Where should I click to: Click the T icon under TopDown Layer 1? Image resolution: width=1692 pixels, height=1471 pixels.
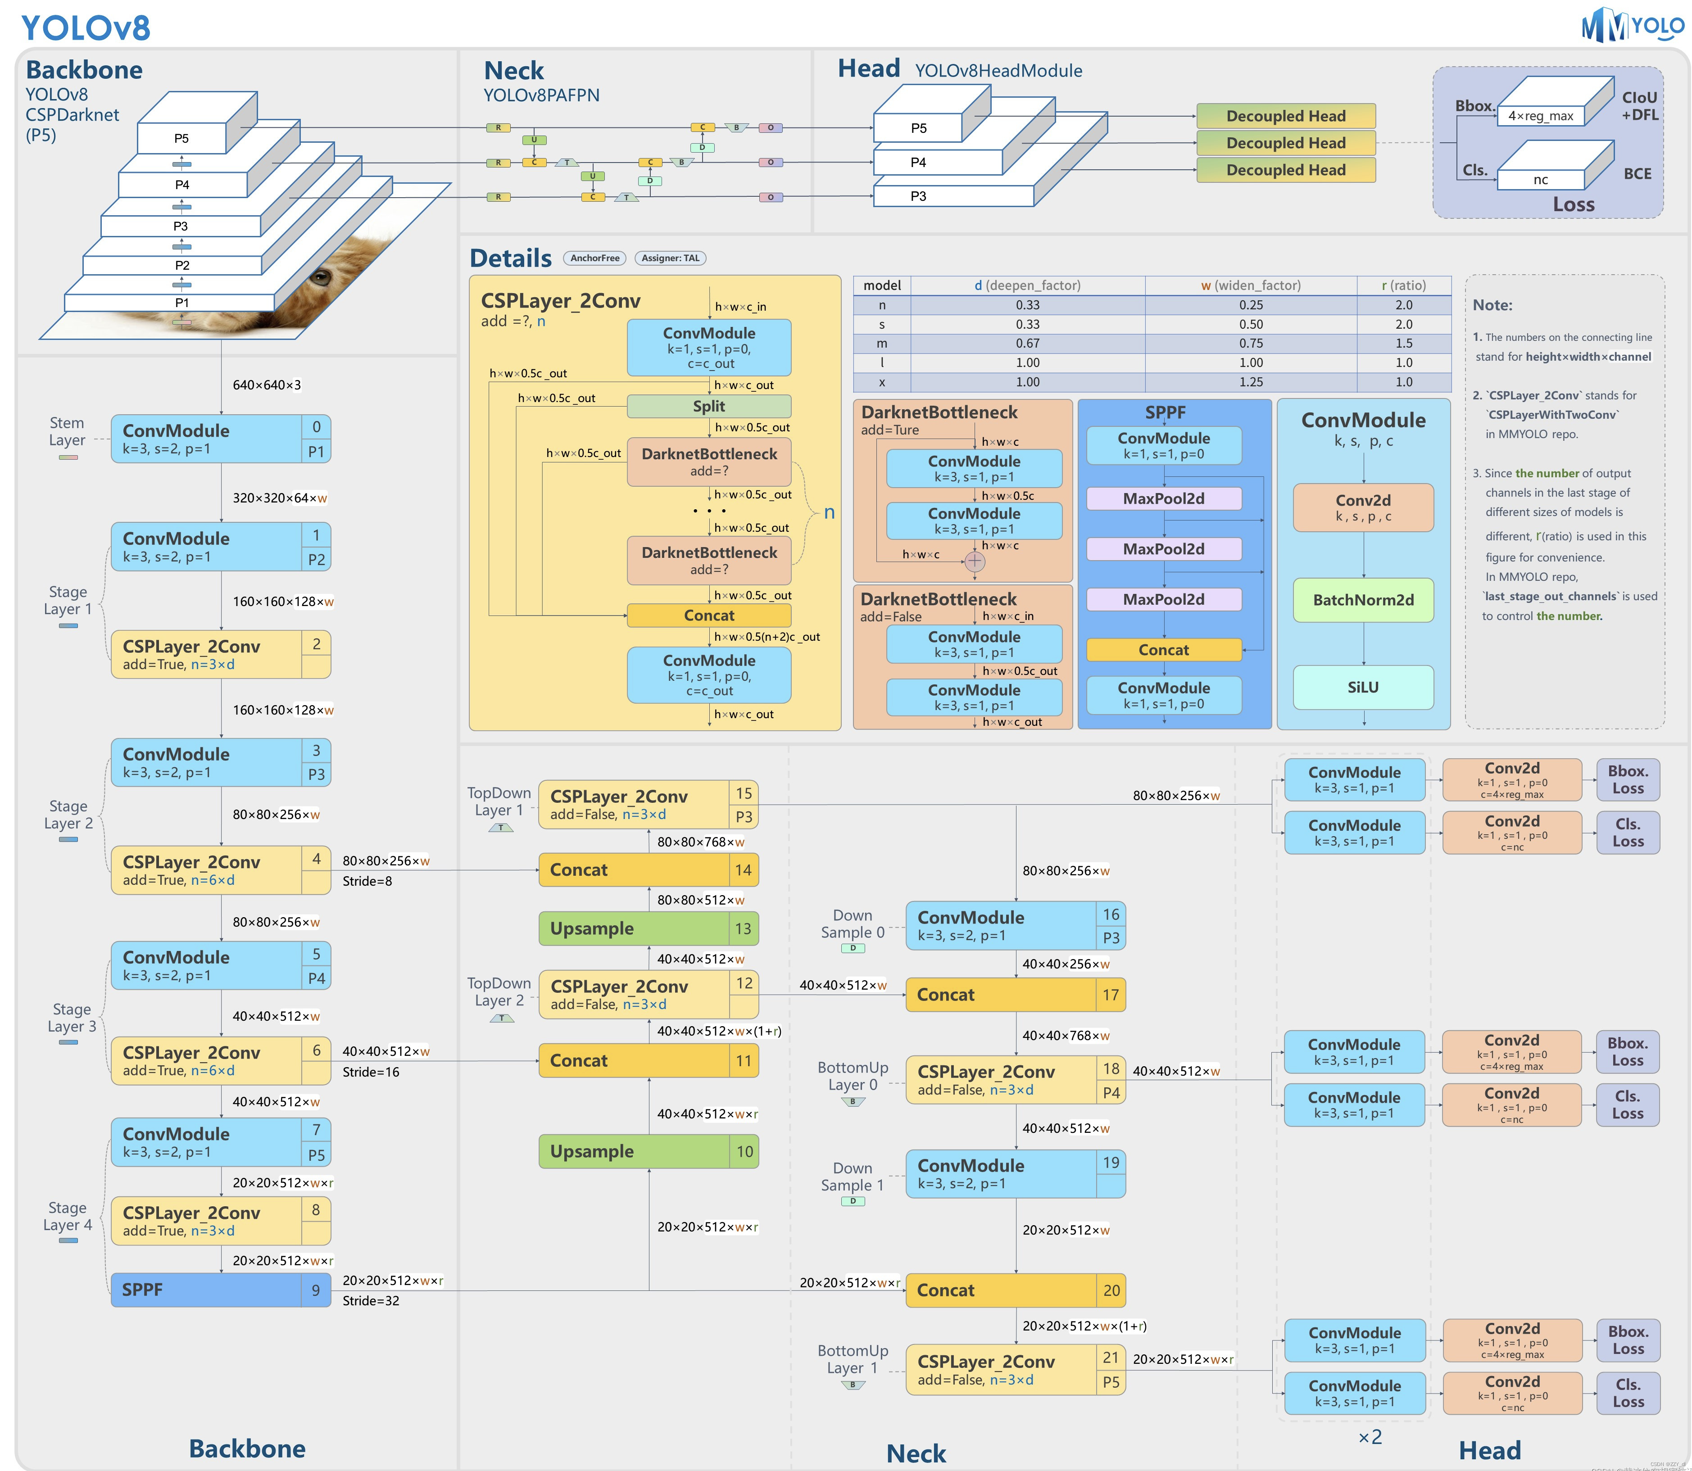[x=501, y=828]
